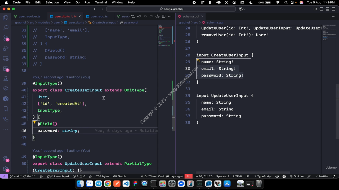The height and width of the screenshot is (190, 339).
Task: Open the Terminal menu in menu bar
Action: [x=101, y=2]
